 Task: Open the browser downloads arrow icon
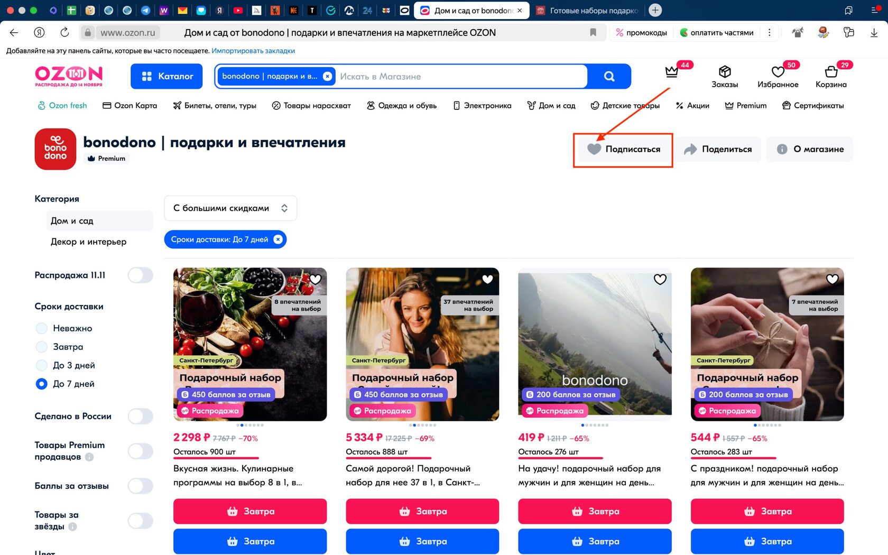tap(874, 33)
